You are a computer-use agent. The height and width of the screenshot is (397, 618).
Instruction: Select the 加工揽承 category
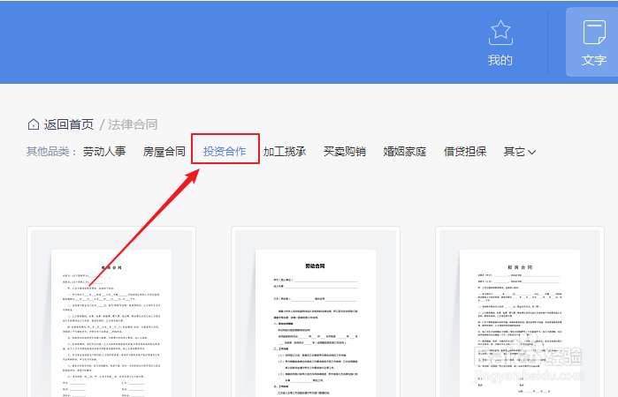pos(285,152)
